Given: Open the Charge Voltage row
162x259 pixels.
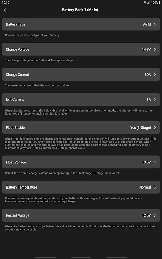Looking at the screenshot, I should coord(81,49).
